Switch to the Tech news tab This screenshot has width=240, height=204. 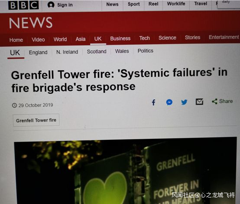pyautogui.click(x=145, y=38)
